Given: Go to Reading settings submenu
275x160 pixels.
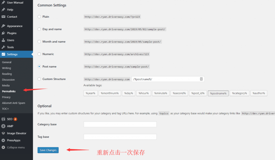Looking at the screenshot, I should click(7, 74).
